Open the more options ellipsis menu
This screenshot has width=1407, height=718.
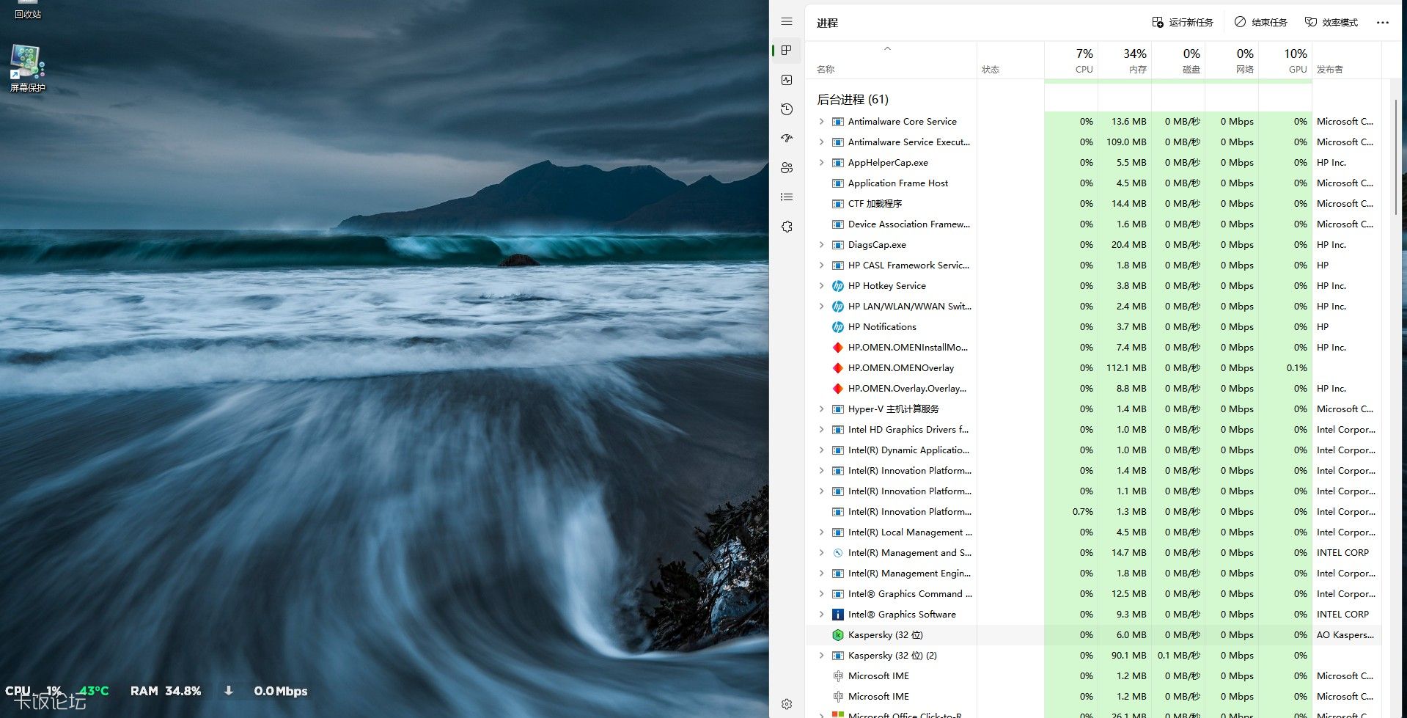[x=1383, y=23]
